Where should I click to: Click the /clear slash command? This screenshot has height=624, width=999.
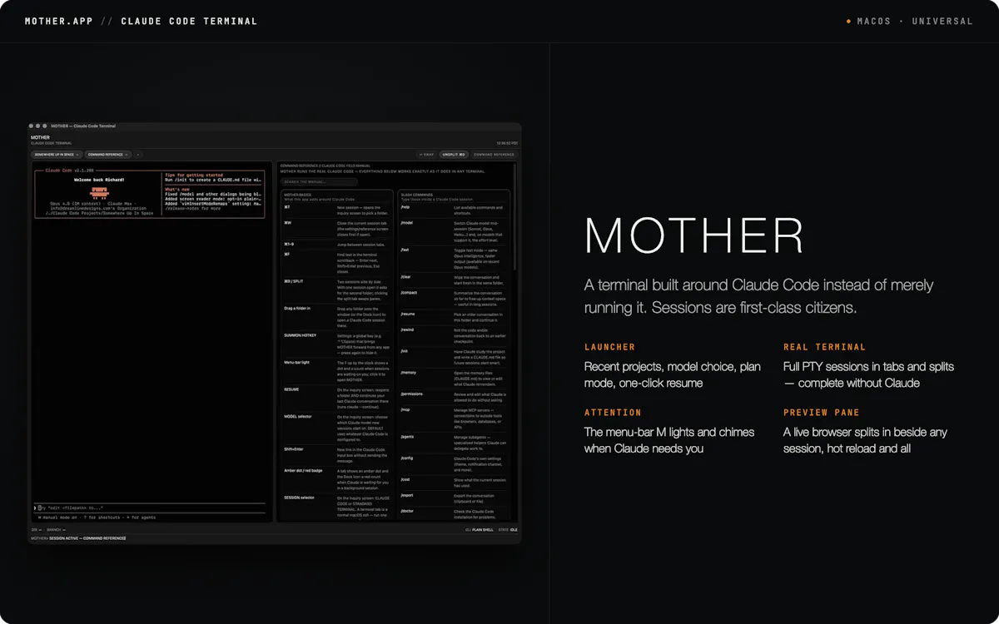point(455,281)
